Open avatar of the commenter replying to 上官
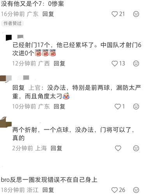 (6, 79)
